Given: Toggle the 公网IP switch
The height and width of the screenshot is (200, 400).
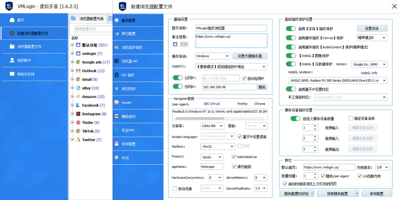Looking at the screenshot, I should point(178,78).
